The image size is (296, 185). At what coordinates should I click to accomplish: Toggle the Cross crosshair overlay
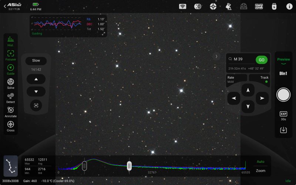tap(11, 127)
